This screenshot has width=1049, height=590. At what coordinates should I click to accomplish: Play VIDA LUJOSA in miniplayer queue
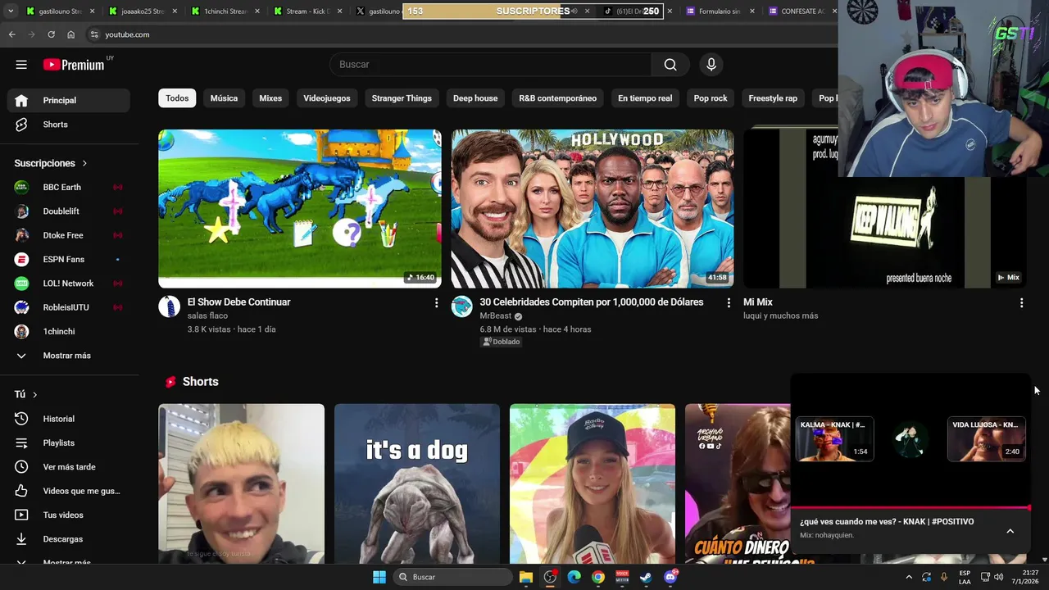pyautogui.click(x=986, y=439)
